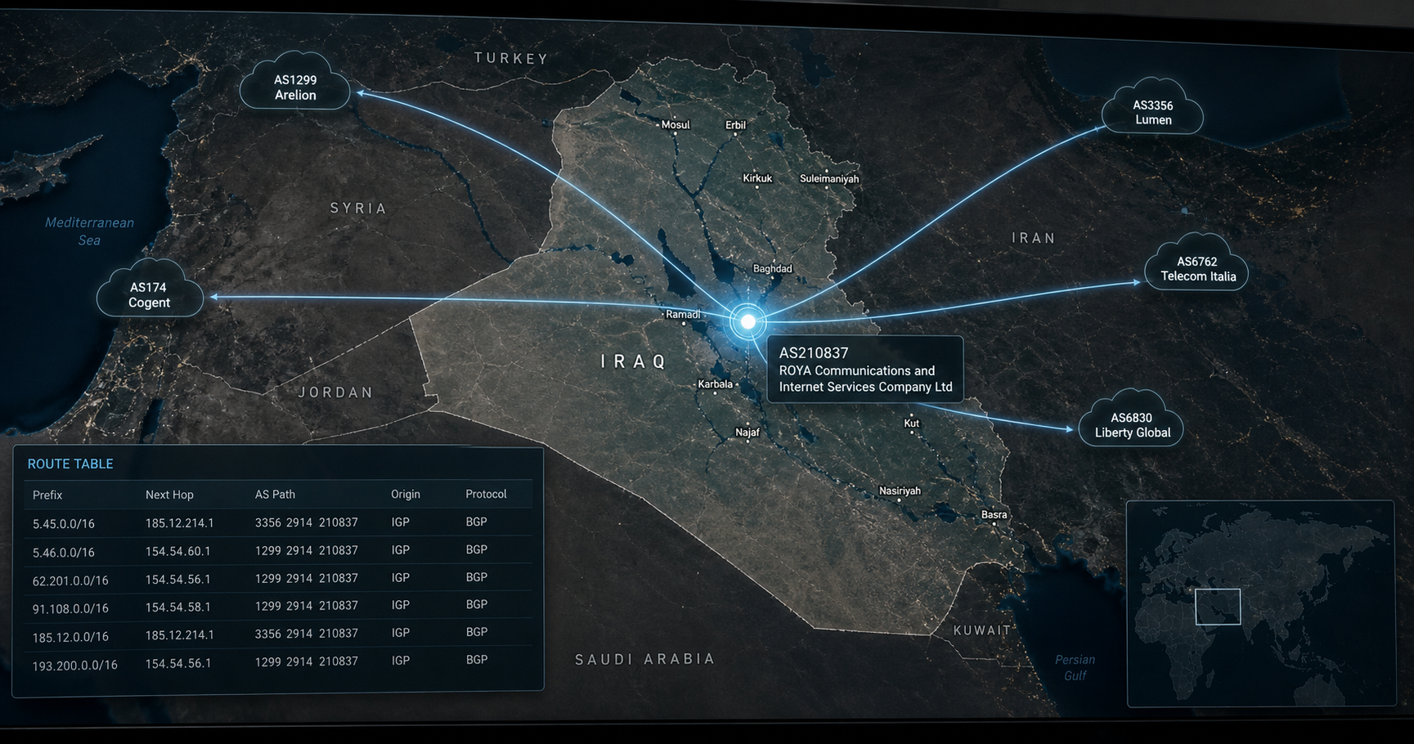Click the world overview minimap
Screen dimensions: 1414x744
tap(1260, 603)
